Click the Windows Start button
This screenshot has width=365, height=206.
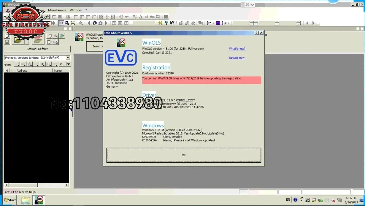10,200
